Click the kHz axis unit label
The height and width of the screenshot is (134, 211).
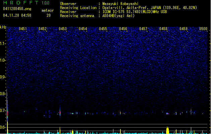pyautogui.click(x=3, y=27)
